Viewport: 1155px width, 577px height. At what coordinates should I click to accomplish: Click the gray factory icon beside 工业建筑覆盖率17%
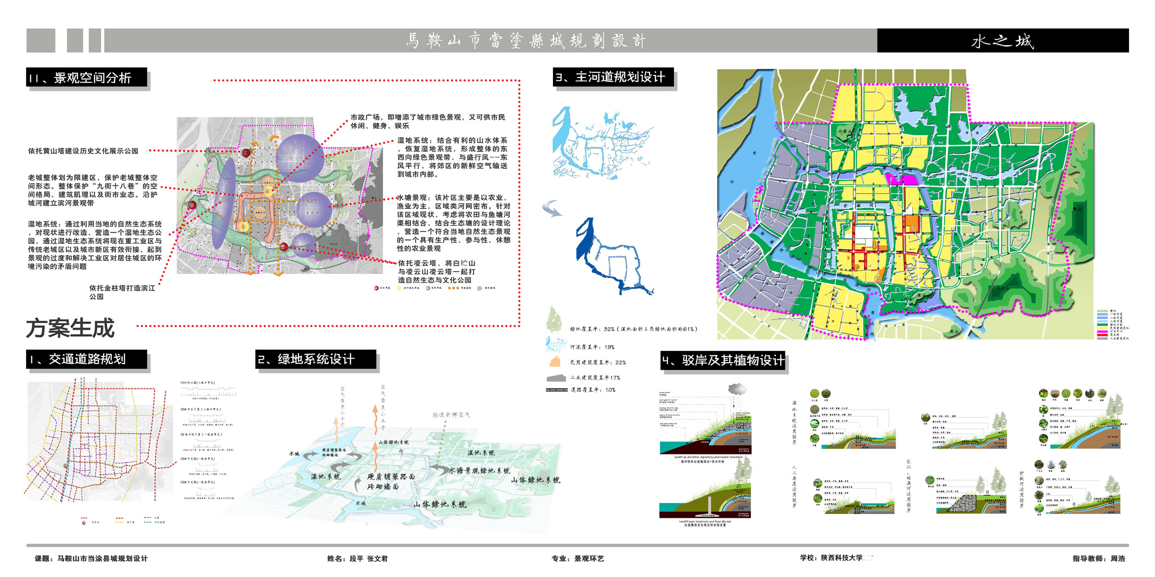tap(556, 378)
